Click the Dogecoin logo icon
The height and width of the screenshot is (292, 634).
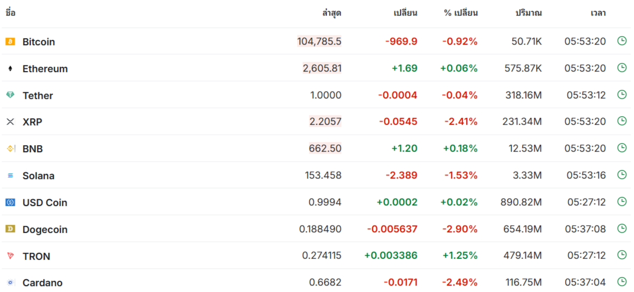tap(10, 229)
